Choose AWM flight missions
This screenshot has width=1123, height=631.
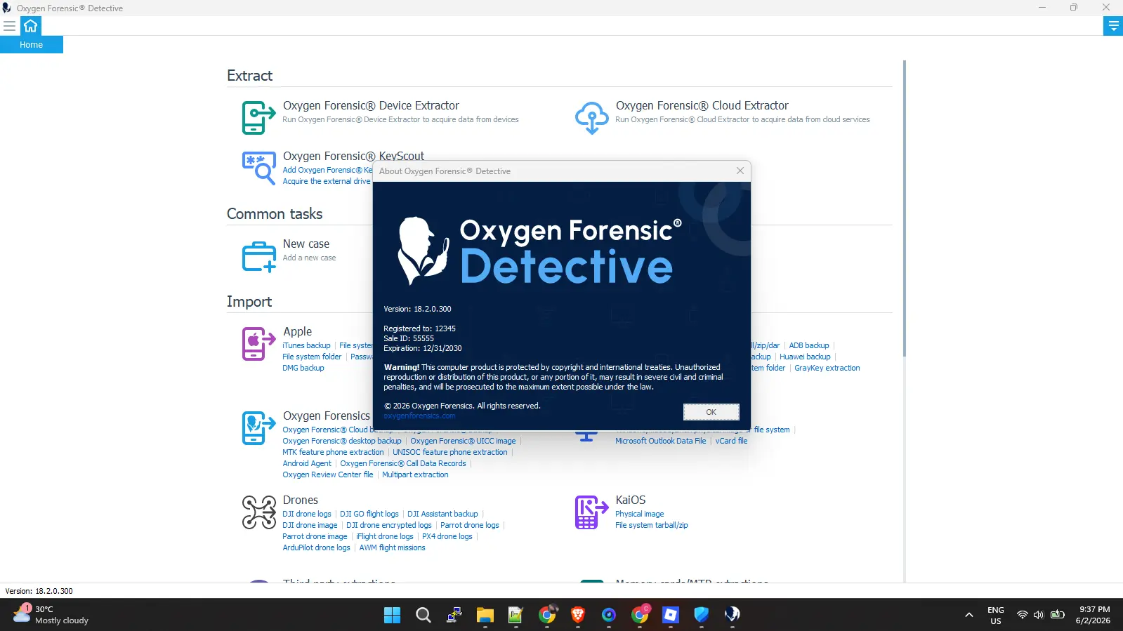tap(392, 547)
